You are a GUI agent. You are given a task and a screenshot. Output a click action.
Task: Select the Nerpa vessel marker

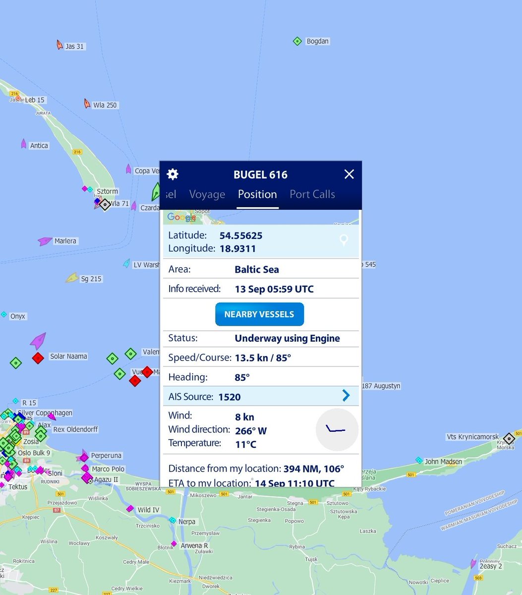click(172, 520)
